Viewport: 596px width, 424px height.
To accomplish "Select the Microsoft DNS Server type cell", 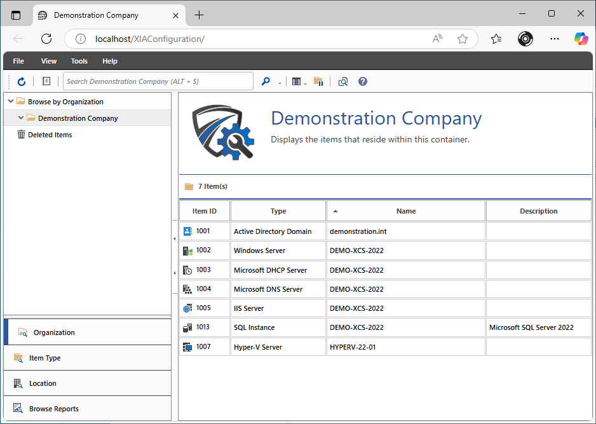I will (x=278, y=289).
